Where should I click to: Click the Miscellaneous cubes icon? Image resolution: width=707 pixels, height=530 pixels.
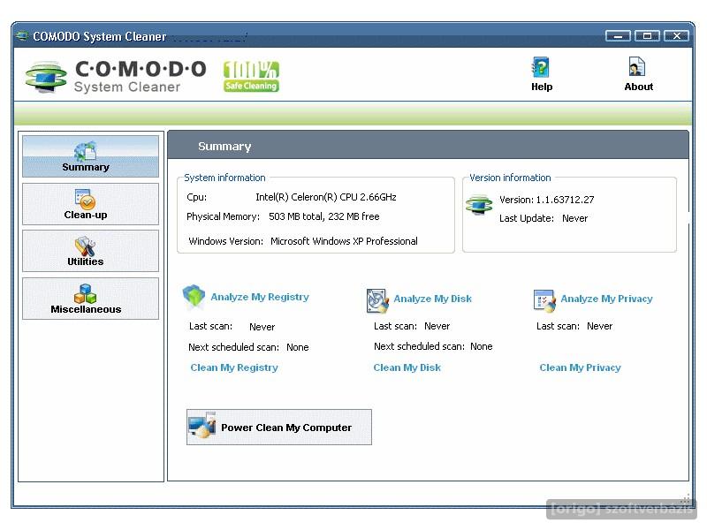point(85,294)
